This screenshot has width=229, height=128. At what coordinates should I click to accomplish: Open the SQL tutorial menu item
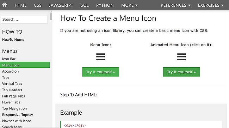[x=85, y=5]
